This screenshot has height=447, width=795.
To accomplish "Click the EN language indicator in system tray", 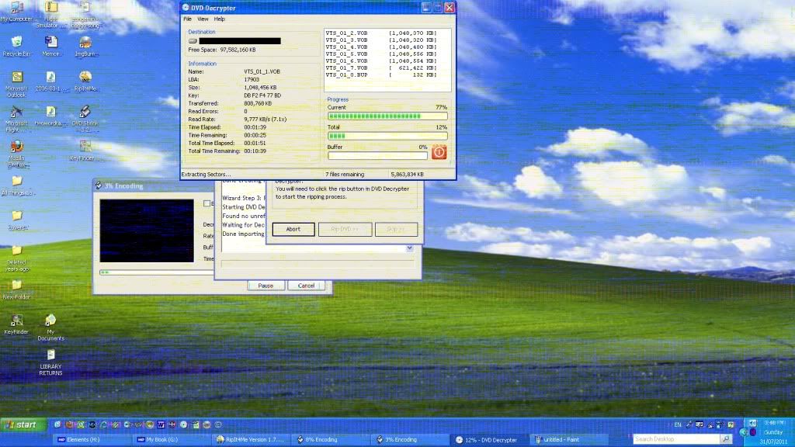I will coord(677,424).
